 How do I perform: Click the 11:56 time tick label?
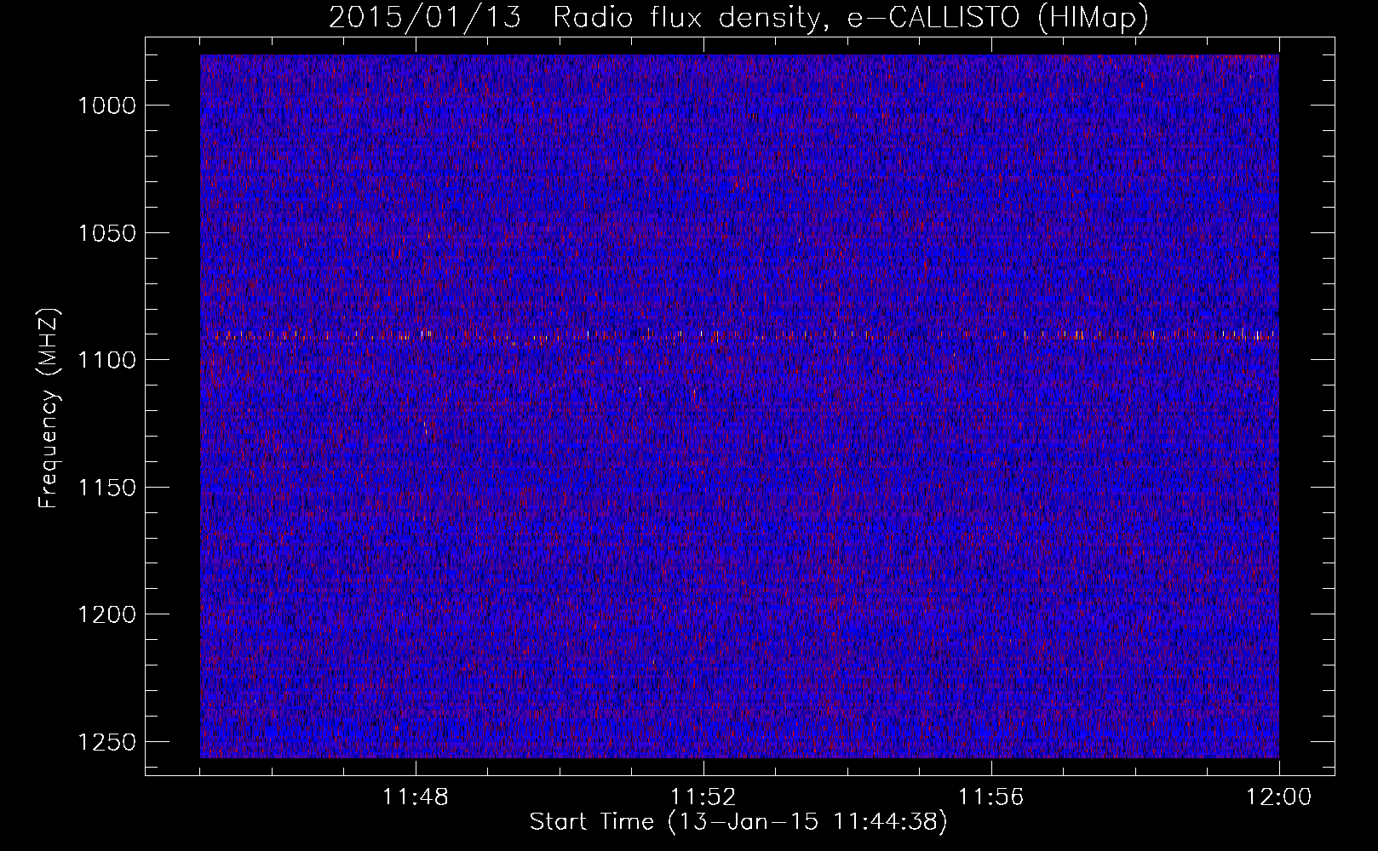[x=991, y=797]
